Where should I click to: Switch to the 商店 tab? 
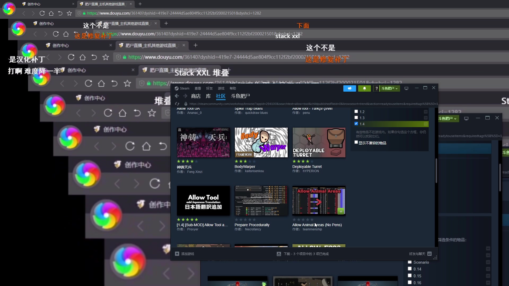tap(196, 96)
